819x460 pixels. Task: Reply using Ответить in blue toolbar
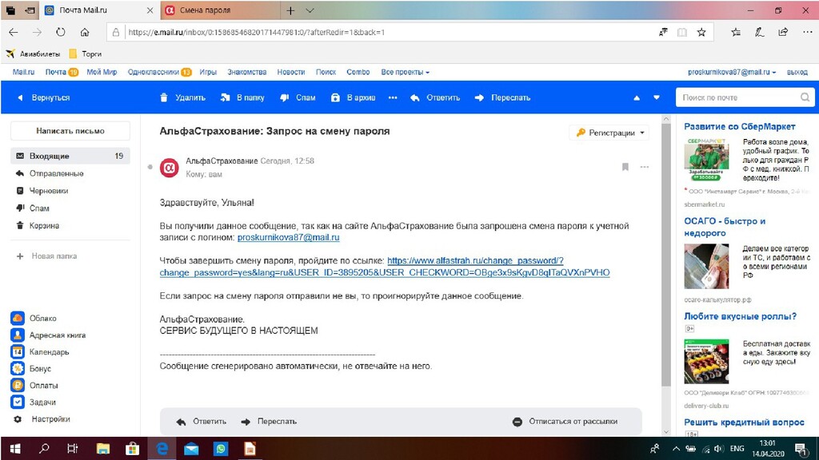point(435,97)
